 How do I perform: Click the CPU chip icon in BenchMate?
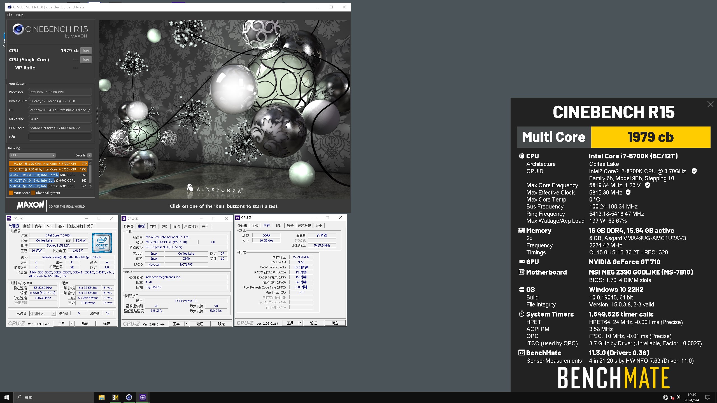tap(521, 156)
